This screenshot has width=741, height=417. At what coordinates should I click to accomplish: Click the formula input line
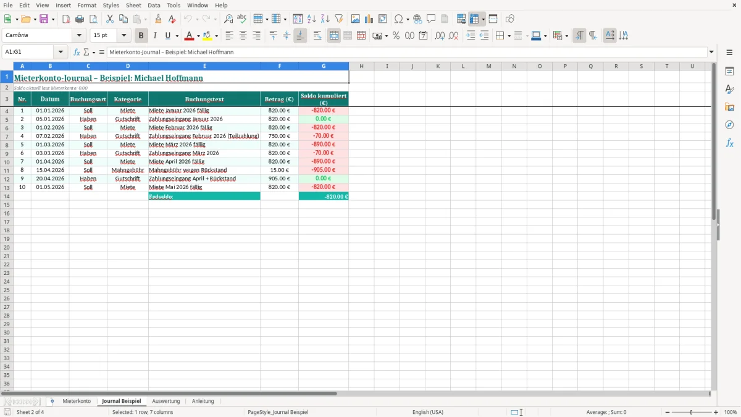click(406, 53)
